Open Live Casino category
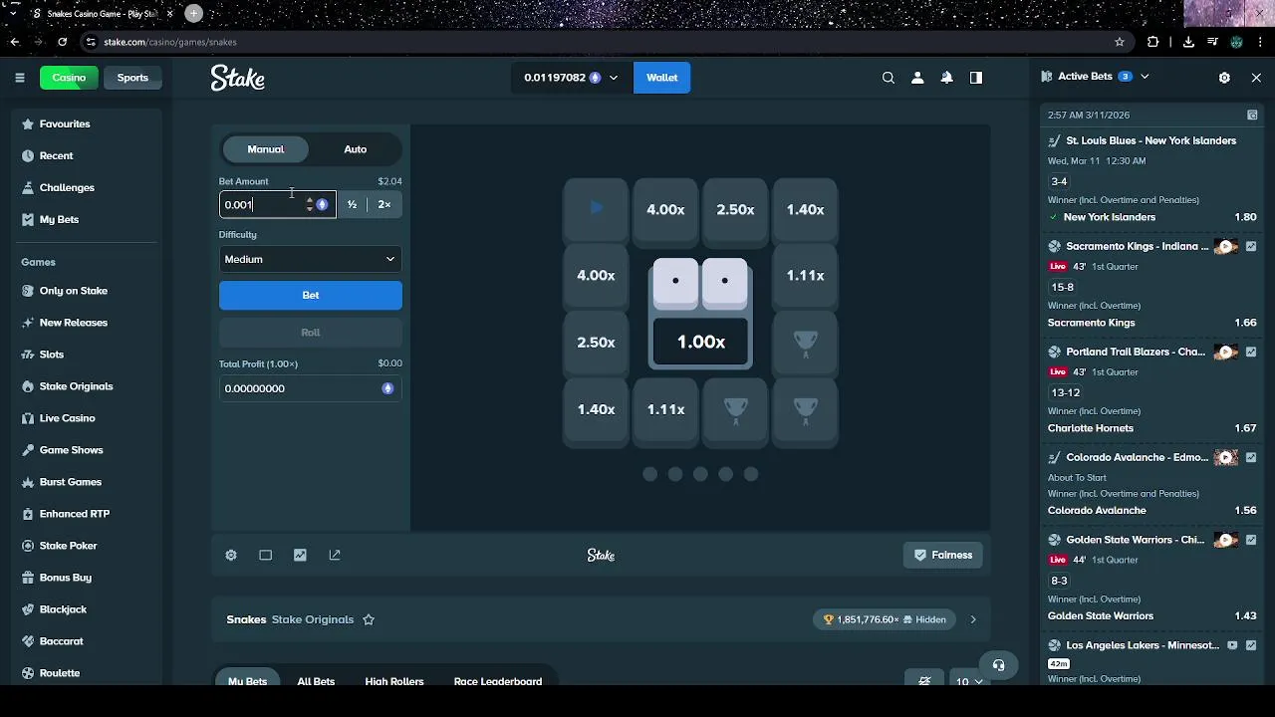The image size is (1275, 717). pyautogui.click(x=67, y=418)
